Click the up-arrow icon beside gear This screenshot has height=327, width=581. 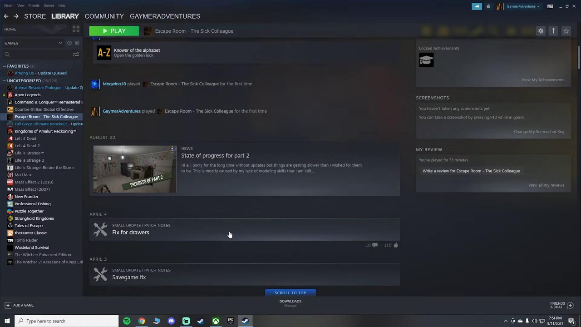click(553, 31)
